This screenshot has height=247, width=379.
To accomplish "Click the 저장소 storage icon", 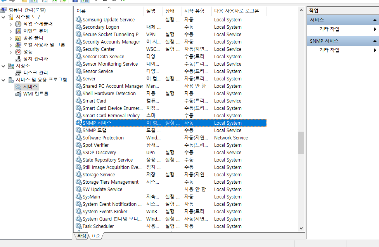I will (x=11, y=66).
